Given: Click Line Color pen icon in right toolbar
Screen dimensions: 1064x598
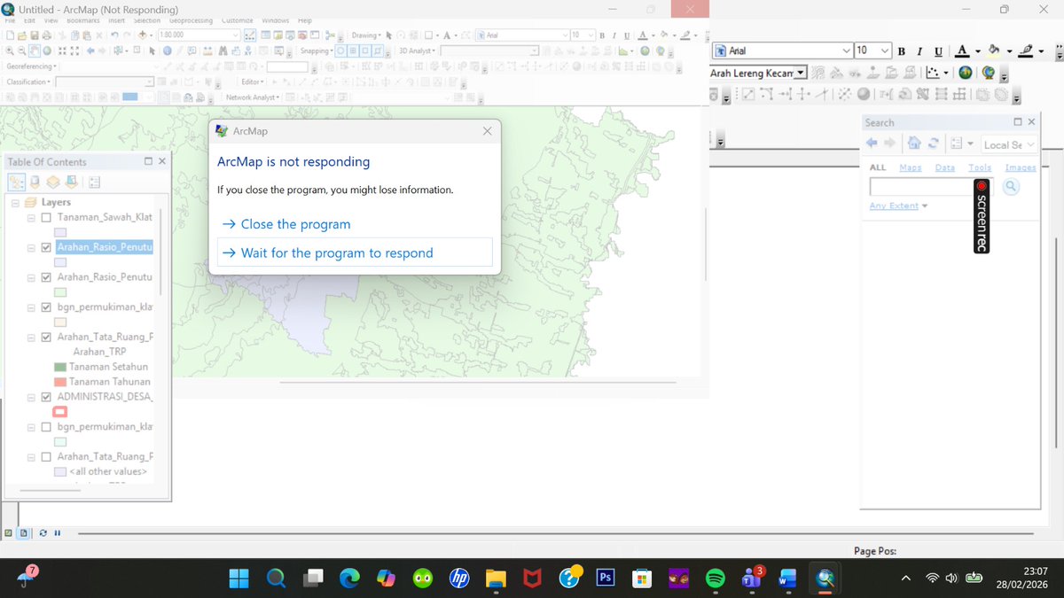Looking at the screenshot, I should point(1028,51).
